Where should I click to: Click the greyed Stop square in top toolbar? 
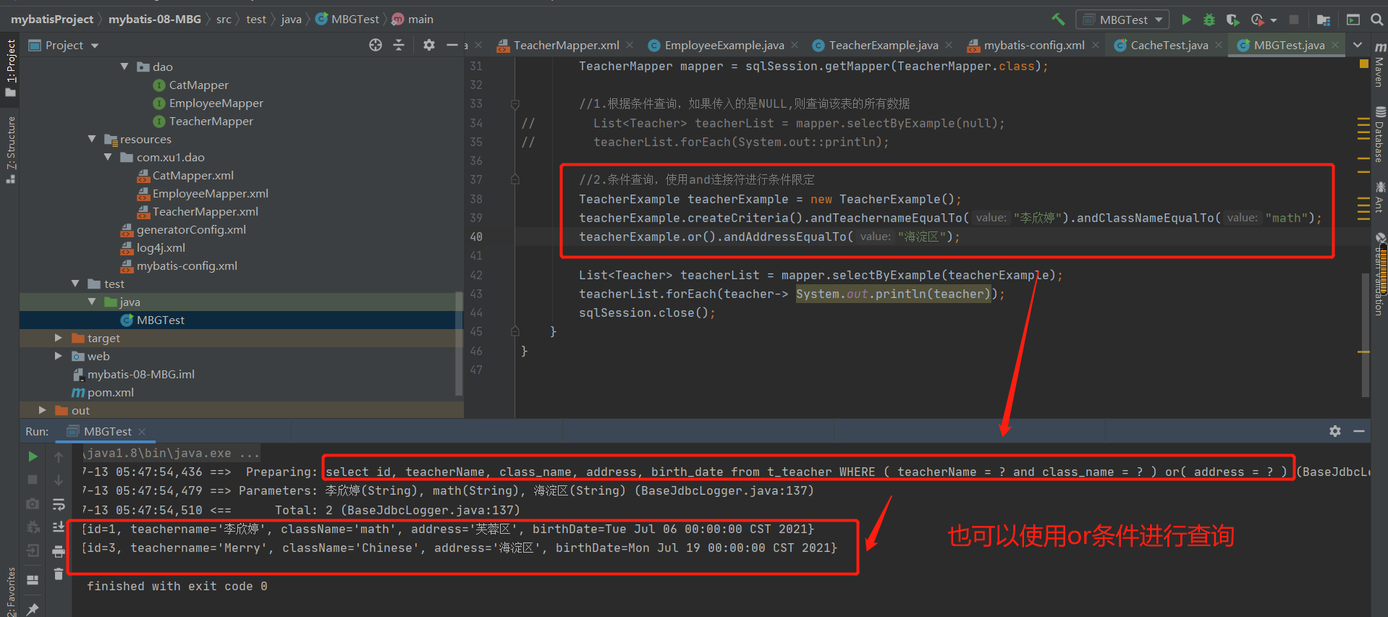click(x=1294, y=20)
